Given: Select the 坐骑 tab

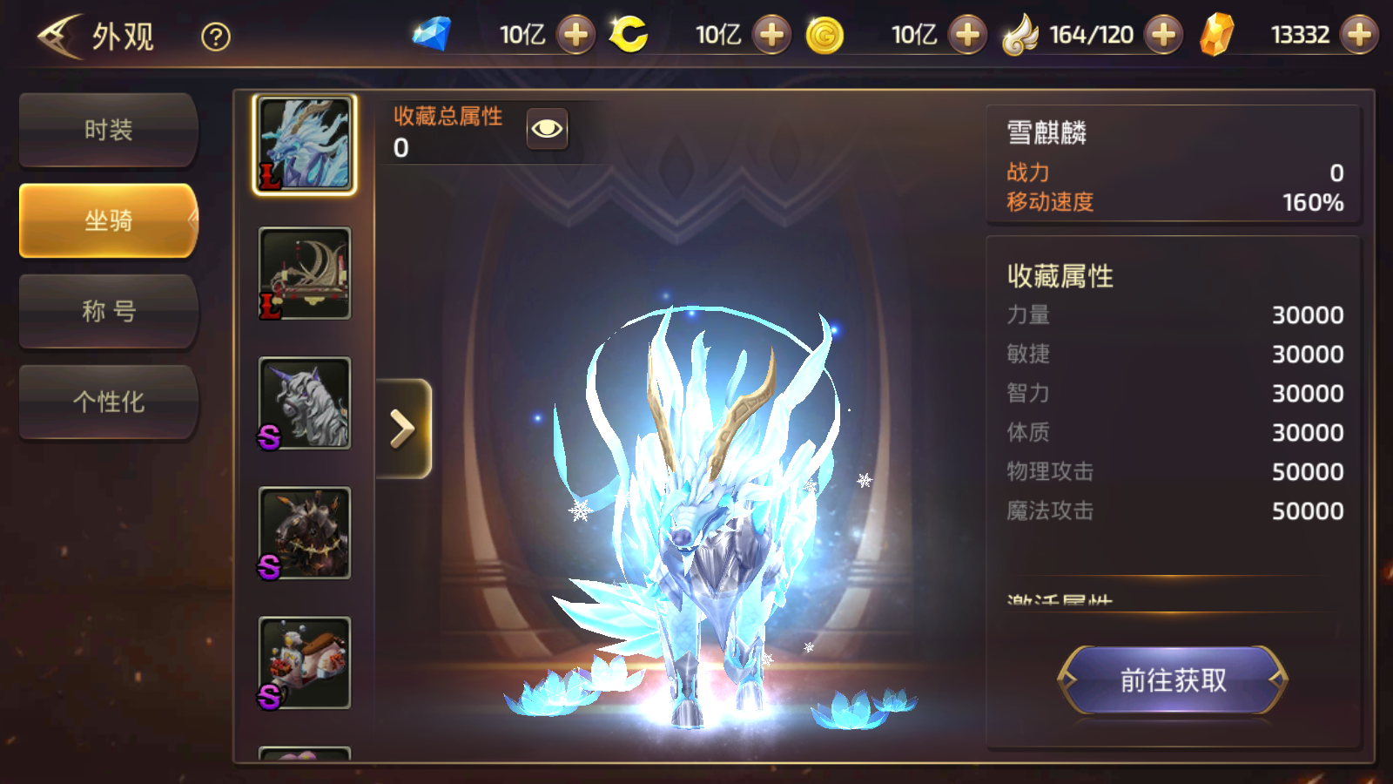Looking at the screenshot, I should pyautogui.click(x=109, y=220).
